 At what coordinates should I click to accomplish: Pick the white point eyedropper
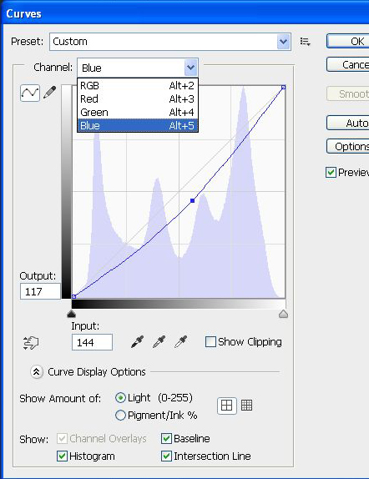(x=180, y=341)
